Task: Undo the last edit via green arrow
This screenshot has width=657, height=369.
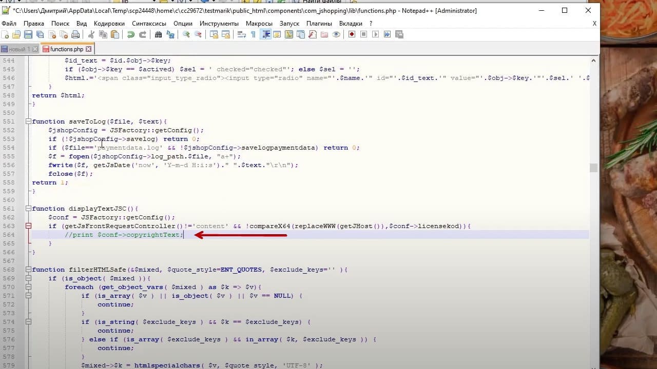Action: point(130,34)
